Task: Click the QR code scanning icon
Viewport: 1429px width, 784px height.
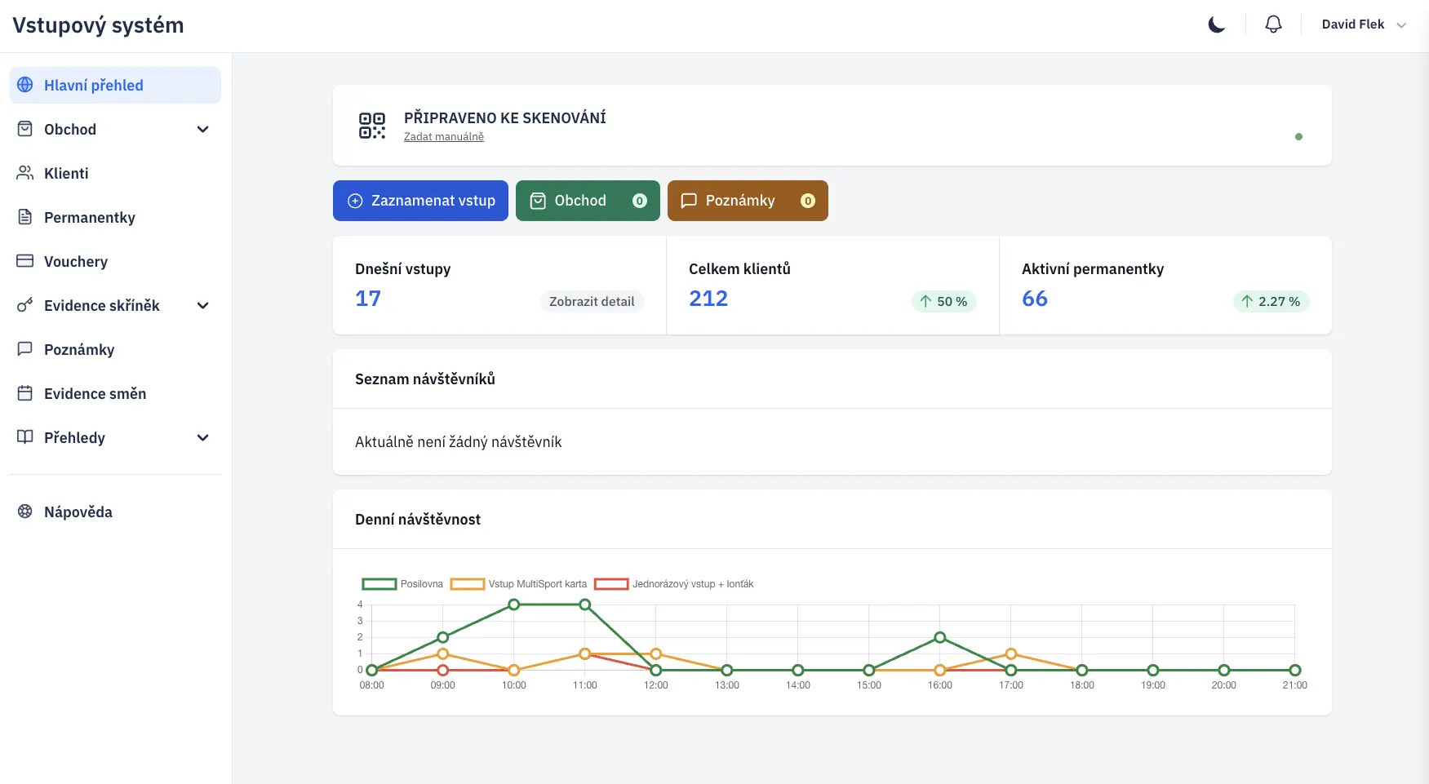Action: [371, 125]
